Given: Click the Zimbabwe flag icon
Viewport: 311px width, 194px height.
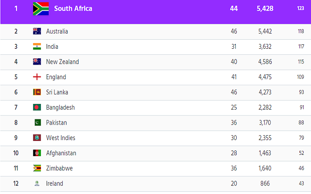Looking at the screenshot, I should [x=37, y=168].
